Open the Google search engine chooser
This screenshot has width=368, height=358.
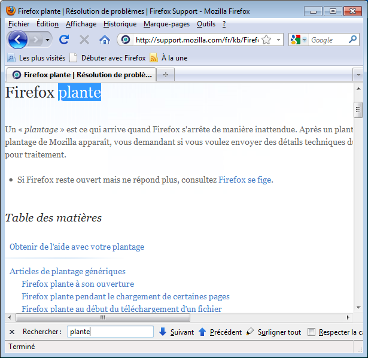coord(299,40)
